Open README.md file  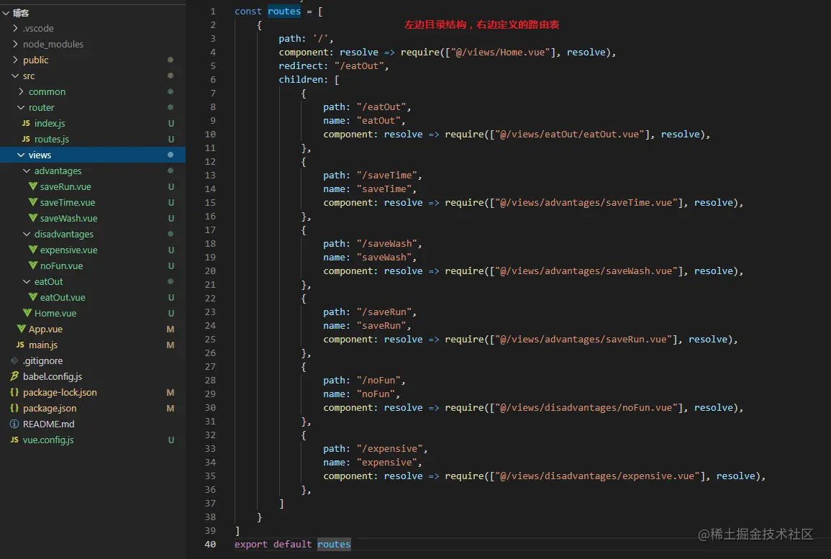coord(49,424)
